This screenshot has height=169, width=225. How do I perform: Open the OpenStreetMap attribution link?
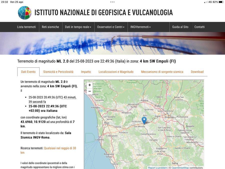(x=180, y=167)
